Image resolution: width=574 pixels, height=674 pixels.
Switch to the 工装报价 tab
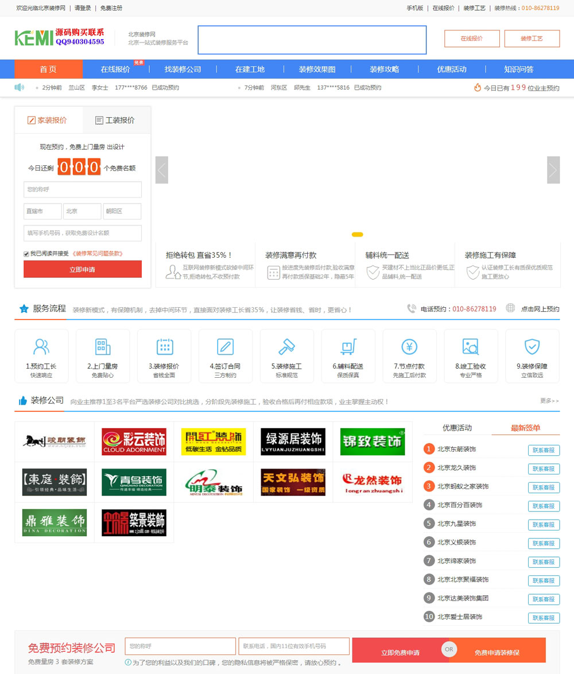tap(117, 121)
